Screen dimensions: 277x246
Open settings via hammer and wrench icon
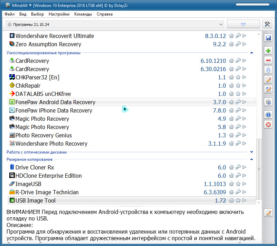[268, 24]
